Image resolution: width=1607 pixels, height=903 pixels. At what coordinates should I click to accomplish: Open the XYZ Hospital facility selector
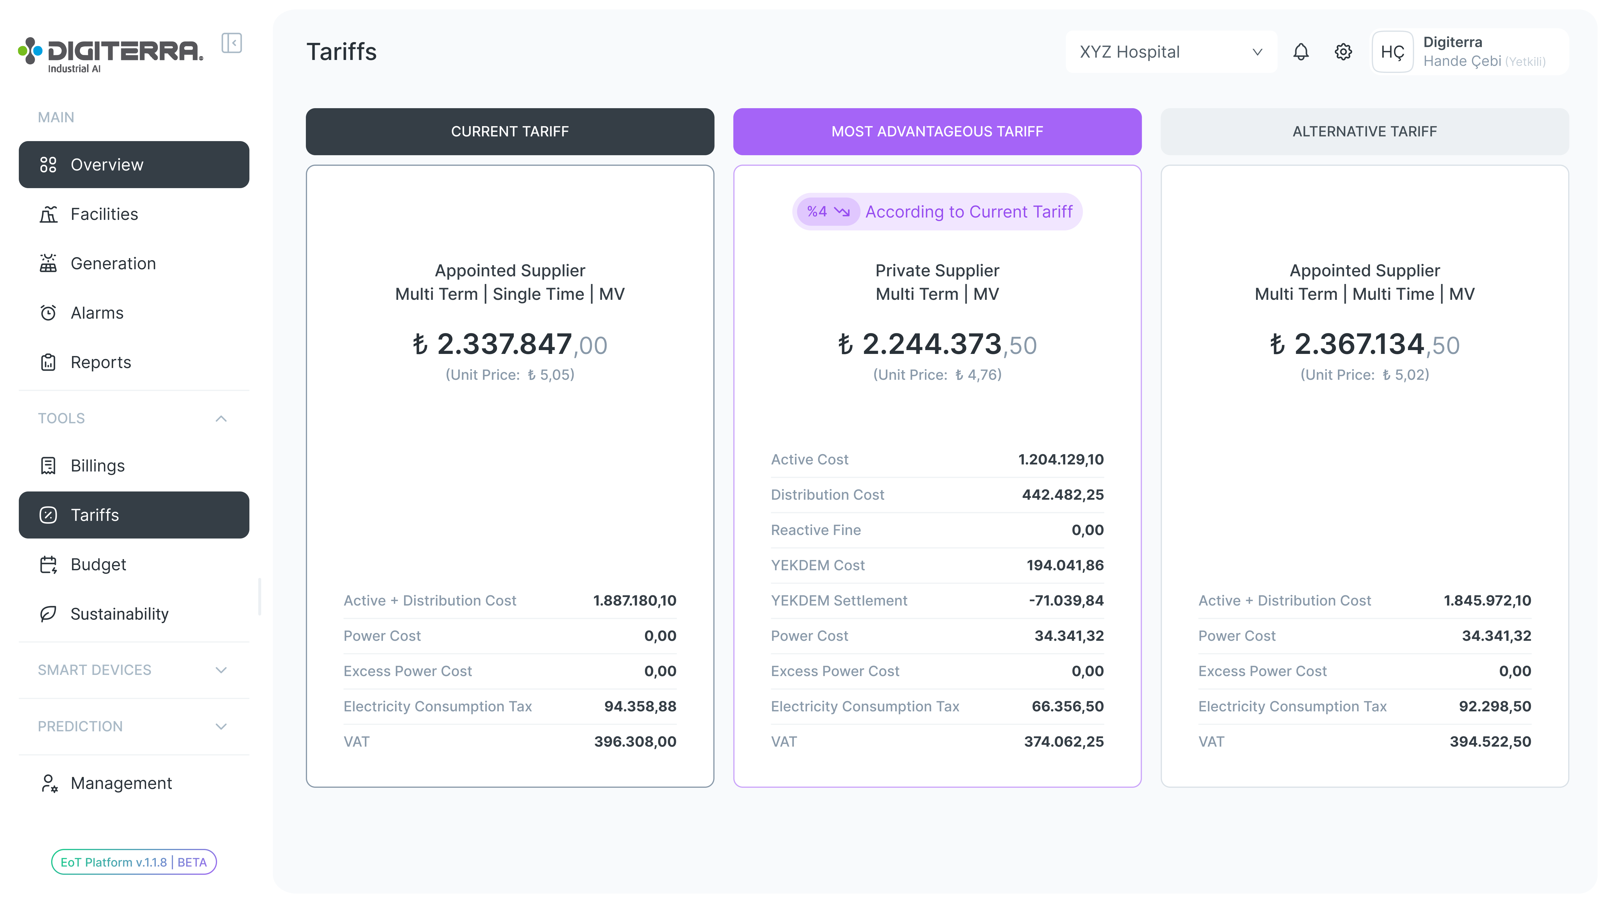click(x=1171, y=52)
